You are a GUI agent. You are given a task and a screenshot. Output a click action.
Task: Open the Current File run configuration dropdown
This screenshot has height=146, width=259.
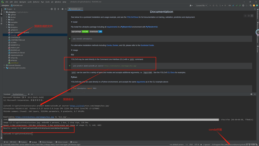tap(201, 6)
